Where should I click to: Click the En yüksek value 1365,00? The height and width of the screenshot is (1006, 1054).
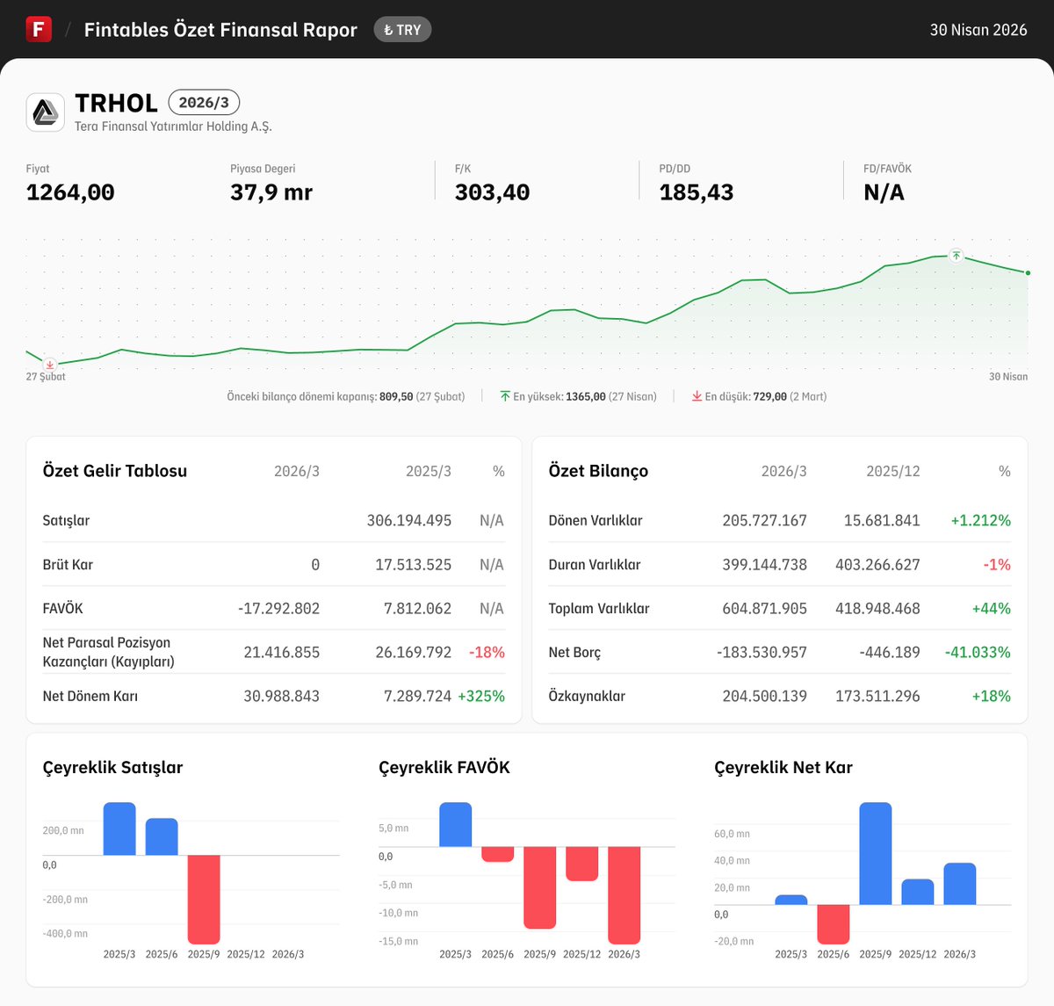(586, 396)
